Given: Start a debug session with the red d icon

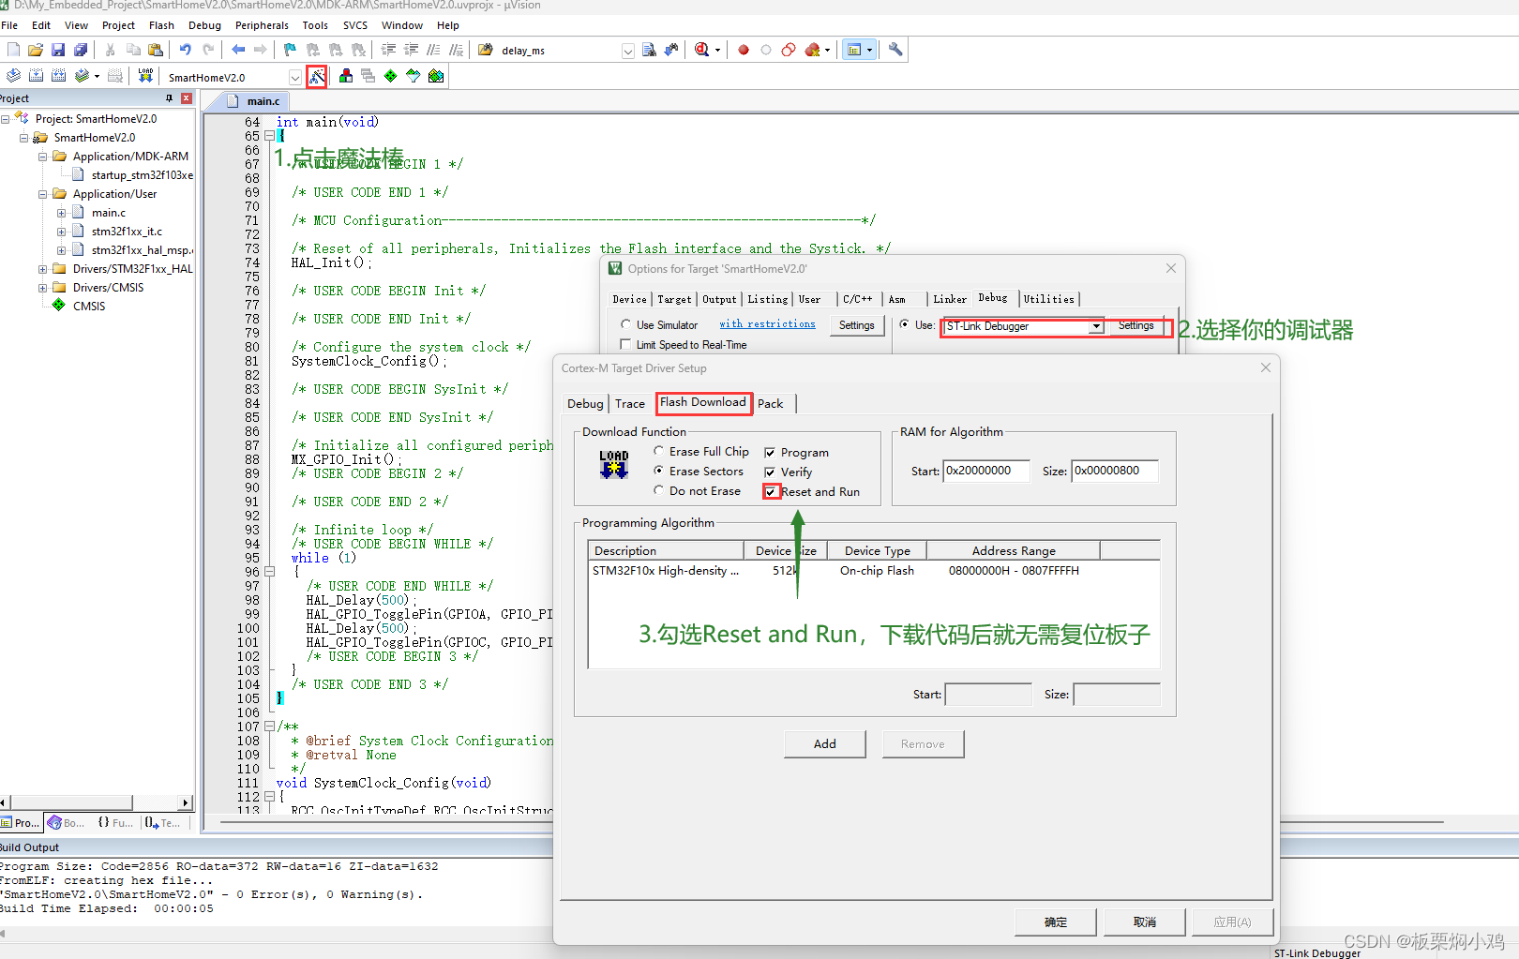Looking at the screenshot, I should click(x=701, y=50).
